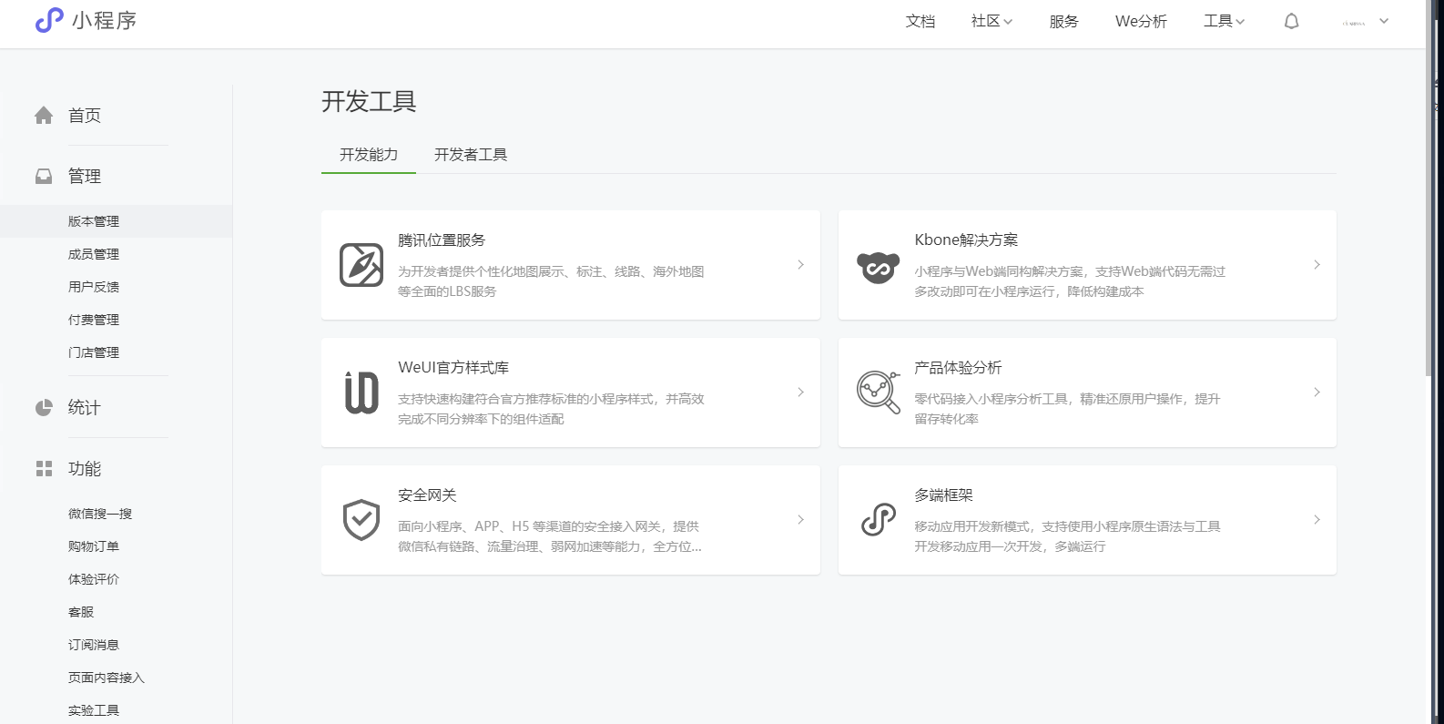
Task: Click the Kbone解决方案 card title
Action: tap(966, 240)
